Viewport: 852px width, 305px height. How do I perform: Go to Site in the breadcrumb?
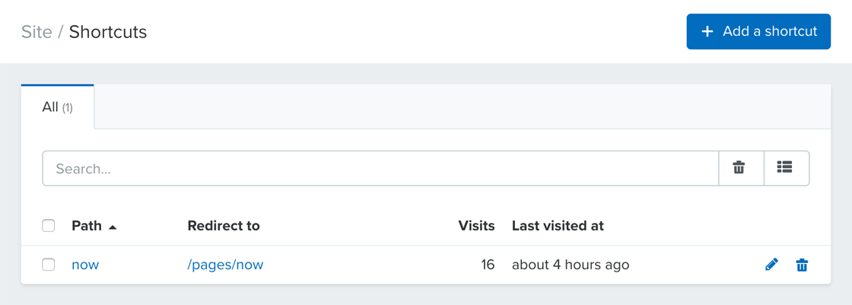pyautogui.click(x=37, y=31)
